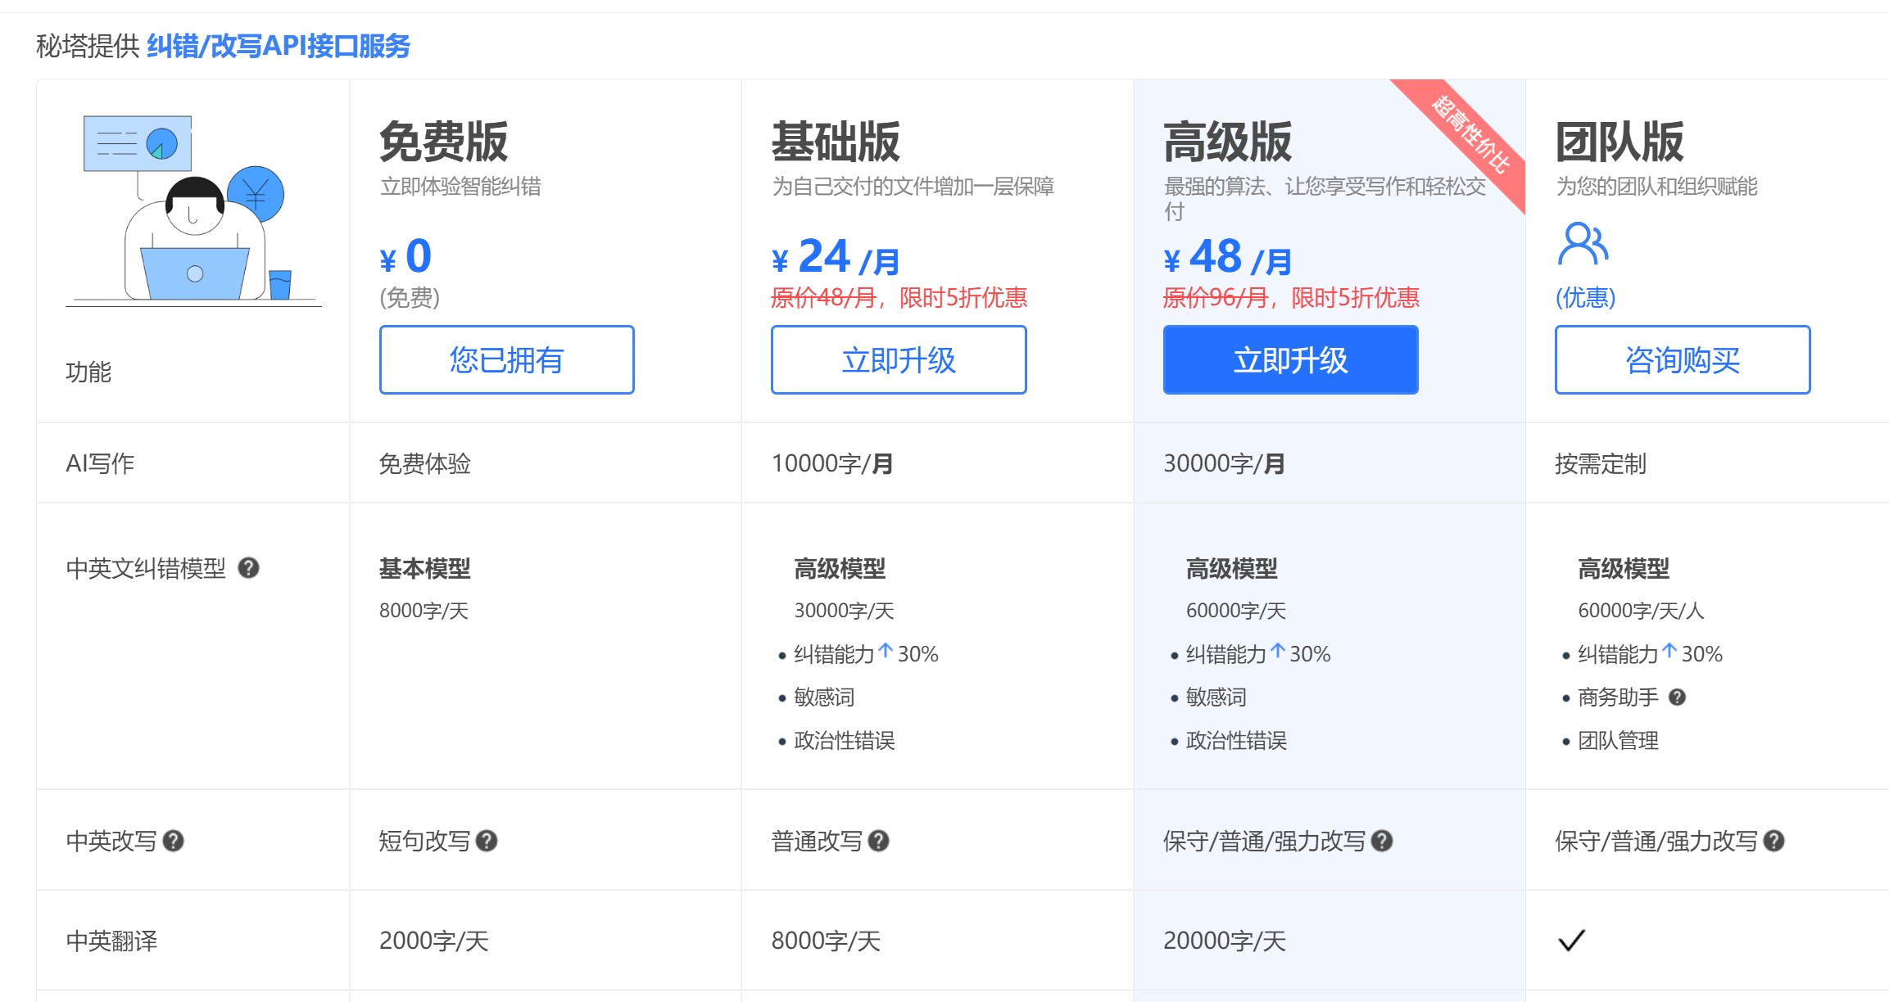This screenshot has width=1889, height=1002.
Task: Click help icon beside 保守/普通/强力改写 in 高级版
Action: tap(1383, 840)
